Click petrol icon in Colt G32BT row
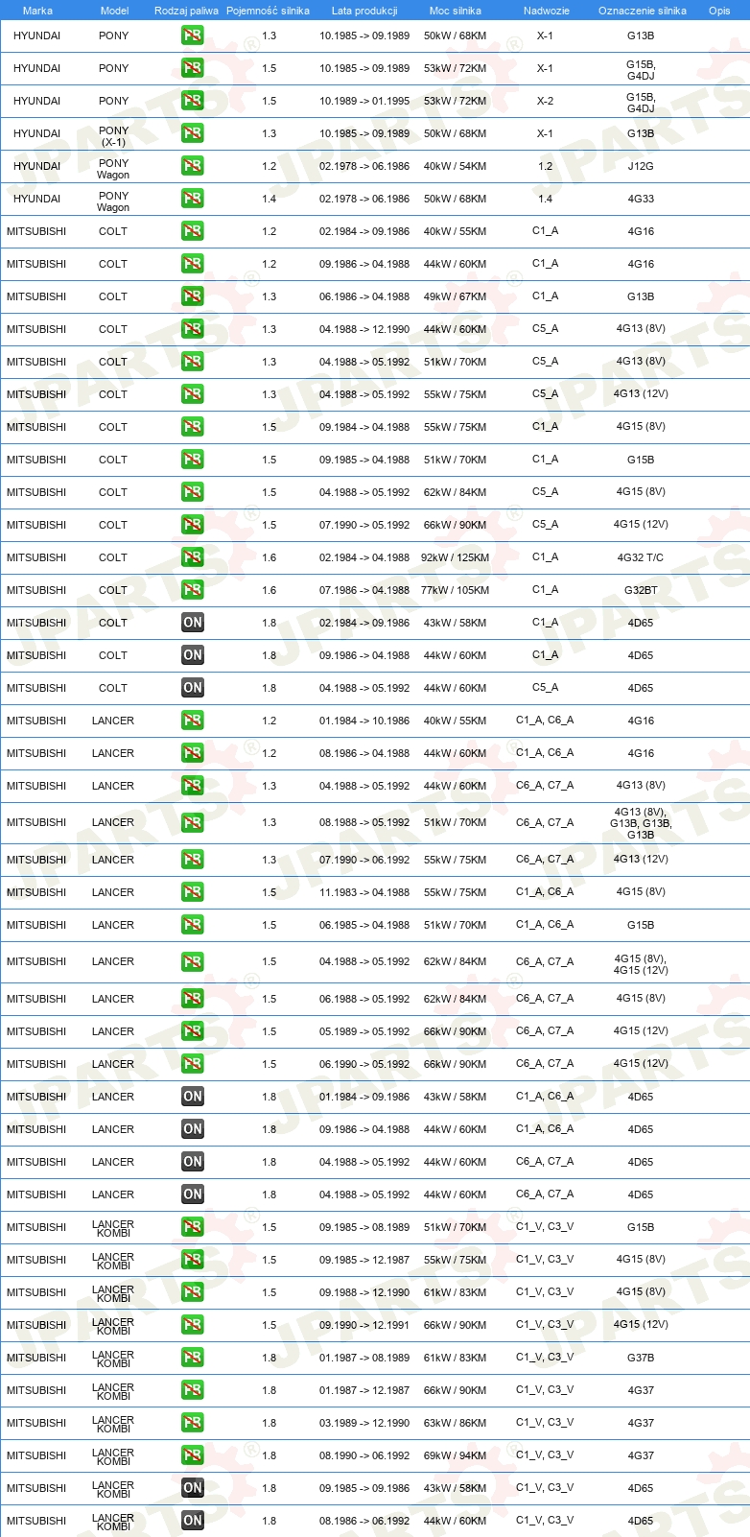Viewport: 750px width, 1537px height. pos(193,590)
